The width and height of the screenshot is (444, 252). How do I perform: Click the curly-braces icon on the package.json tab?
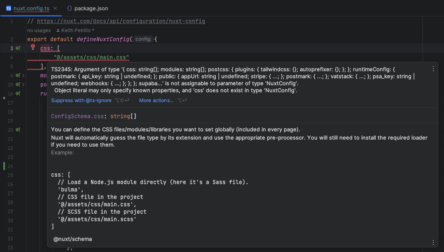69,8
